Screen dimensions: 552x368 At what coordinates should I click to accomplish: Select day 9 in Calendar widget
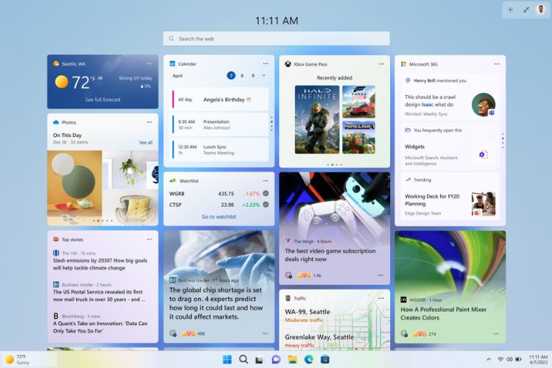pos(252,76)
